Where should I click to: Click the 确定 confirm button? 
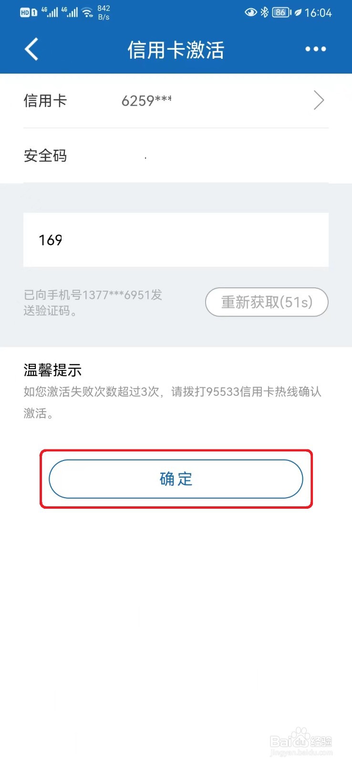tap(176, 479)
